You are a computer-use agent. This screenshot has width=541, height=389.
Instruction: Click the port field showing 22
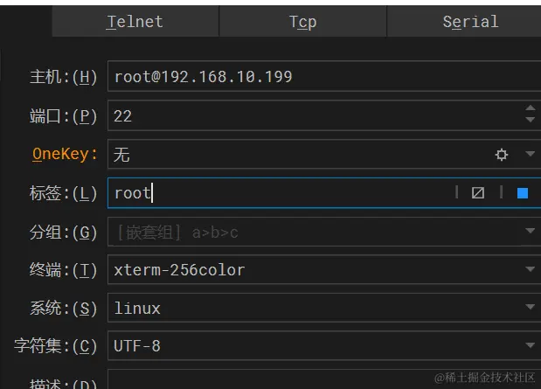(316, 115)
